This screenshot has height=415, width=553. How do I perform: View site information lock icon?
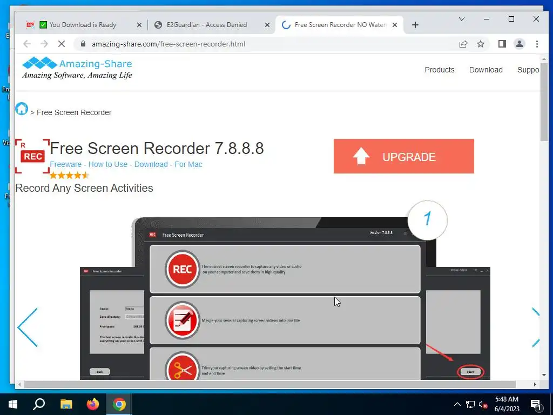point(83,44)
